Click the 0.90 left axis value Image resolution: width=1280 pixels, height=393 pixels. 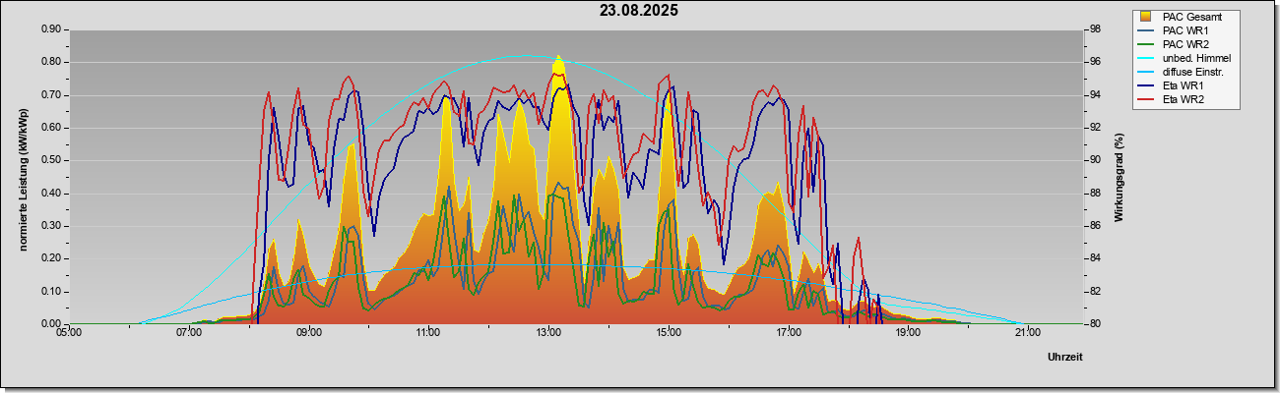(x=51, y=29)
